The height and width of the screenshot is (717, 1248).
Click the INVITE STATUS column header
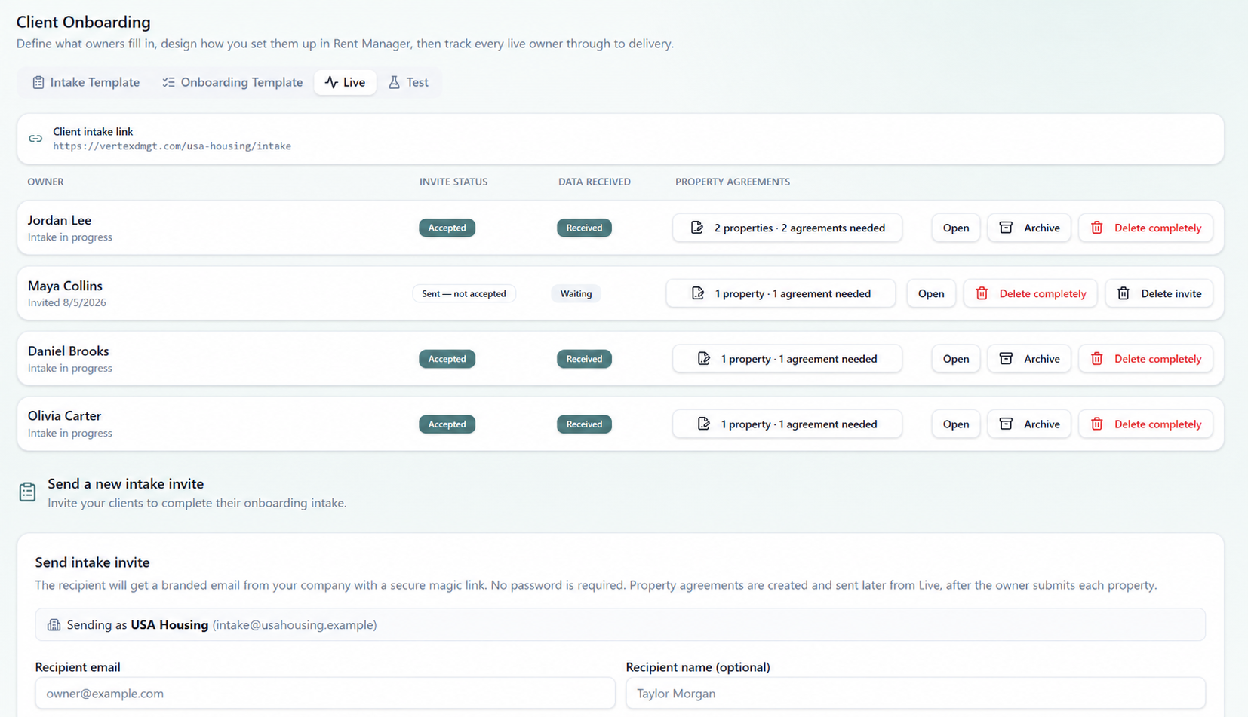point(453,182)
